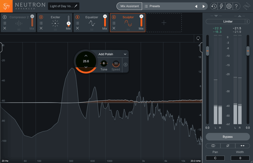This screenshot has height=163, width=253.
Task: Click the up chevron above 25.6
Action: (86, 56)
